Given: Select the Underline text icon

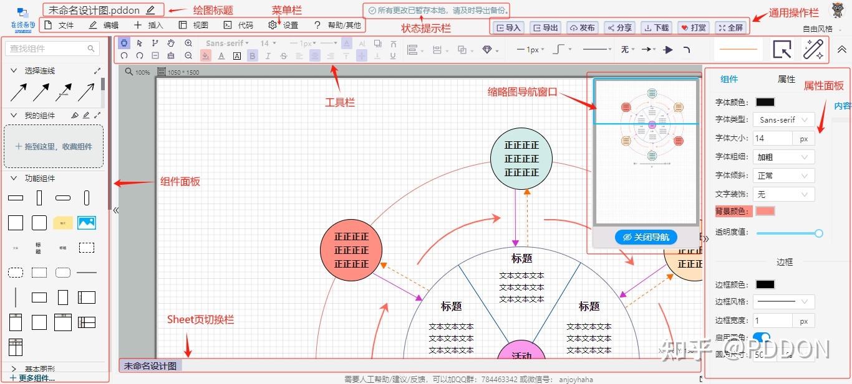Looking at the screenshot, I should (392, 56).
